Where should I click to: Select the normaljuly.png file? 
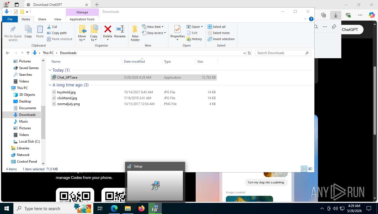click(x=134, y=104)
